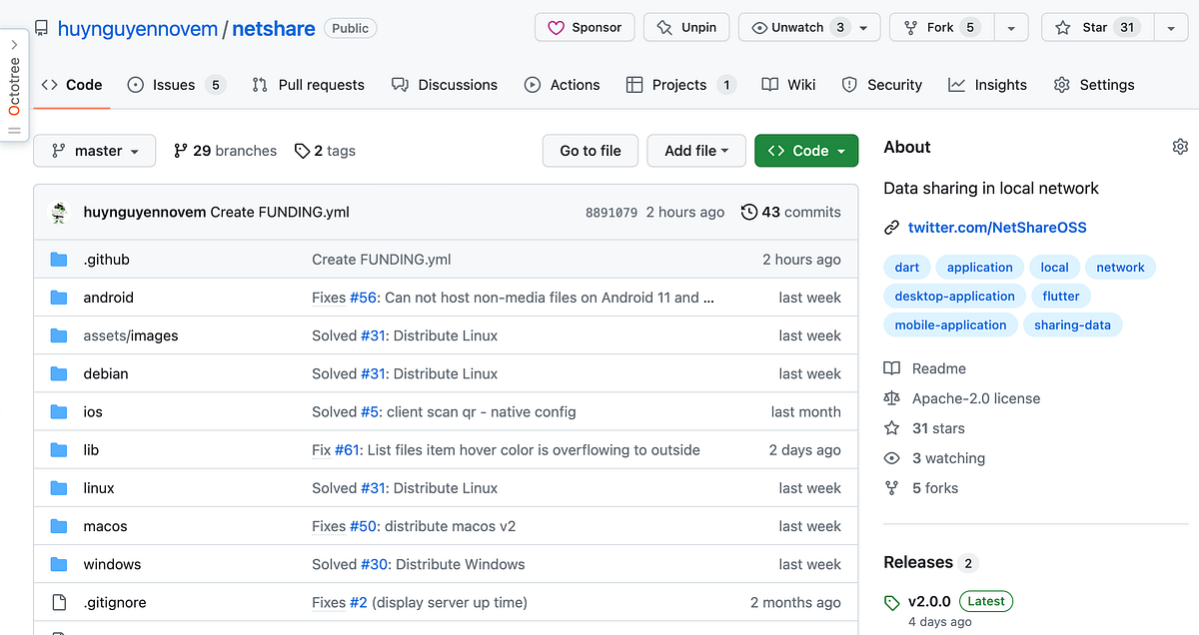Open issue #61 in lib commit message

347,450
